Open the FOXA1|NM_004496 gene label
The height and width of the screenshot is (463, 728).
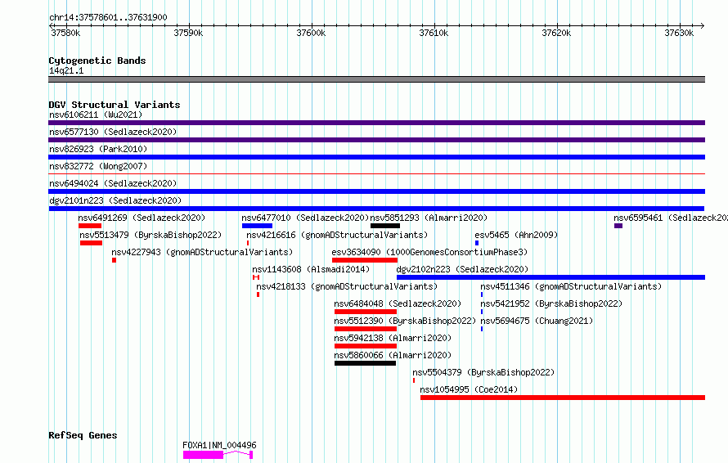click(x=219, y=445)
